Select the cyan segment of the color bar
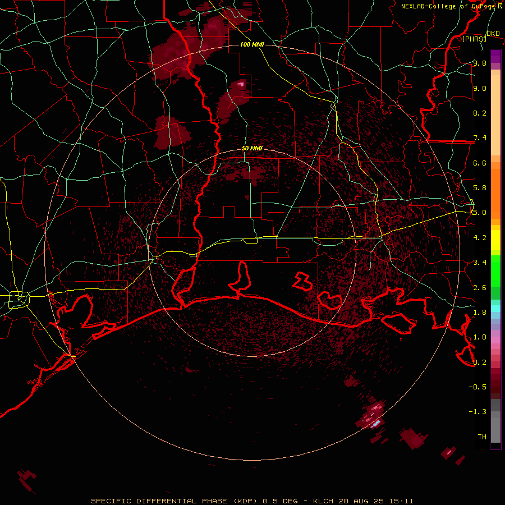The width and height of the screenshot is (505, 505). pos(495,309)
